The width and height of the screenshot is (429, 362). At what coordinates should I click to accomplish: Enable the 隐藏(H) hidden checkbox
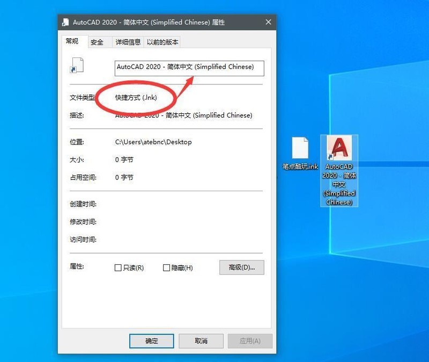point(166,267)
